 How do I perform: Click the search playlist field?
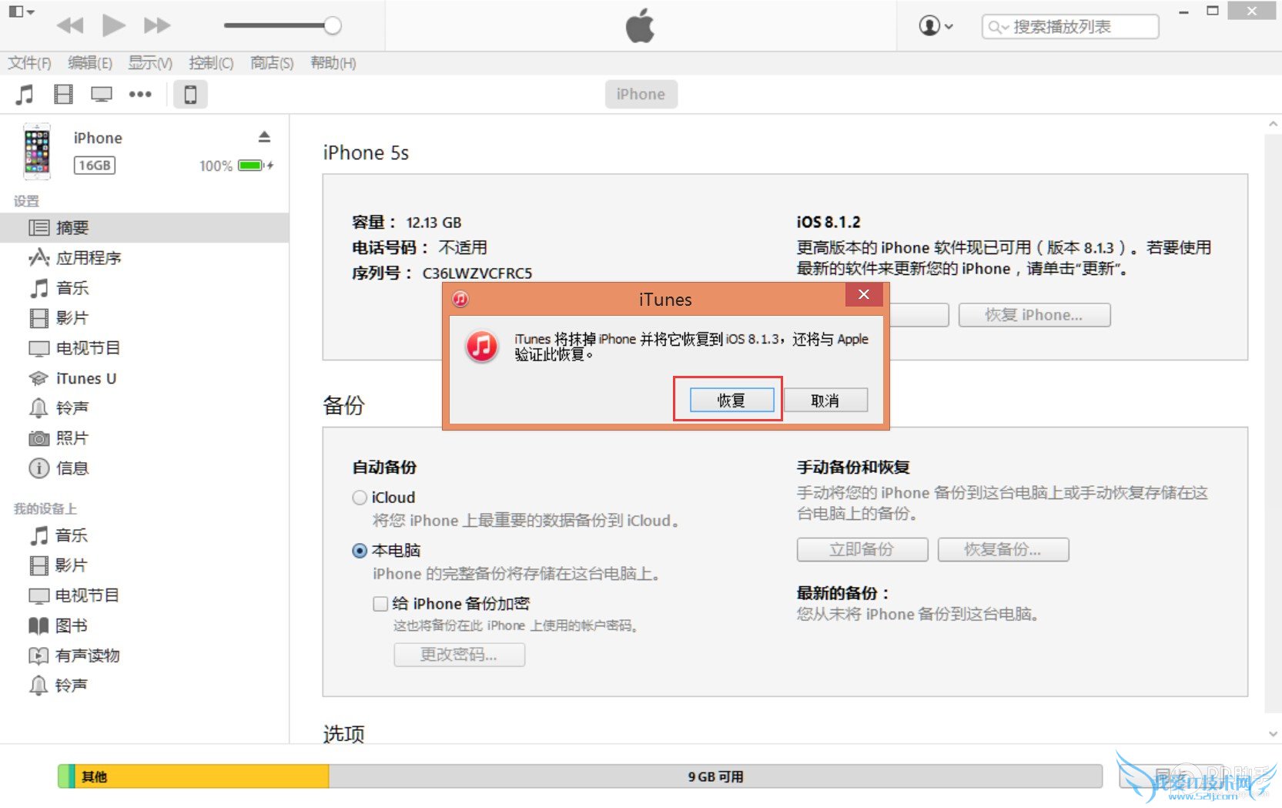(x=1070, y=27)
